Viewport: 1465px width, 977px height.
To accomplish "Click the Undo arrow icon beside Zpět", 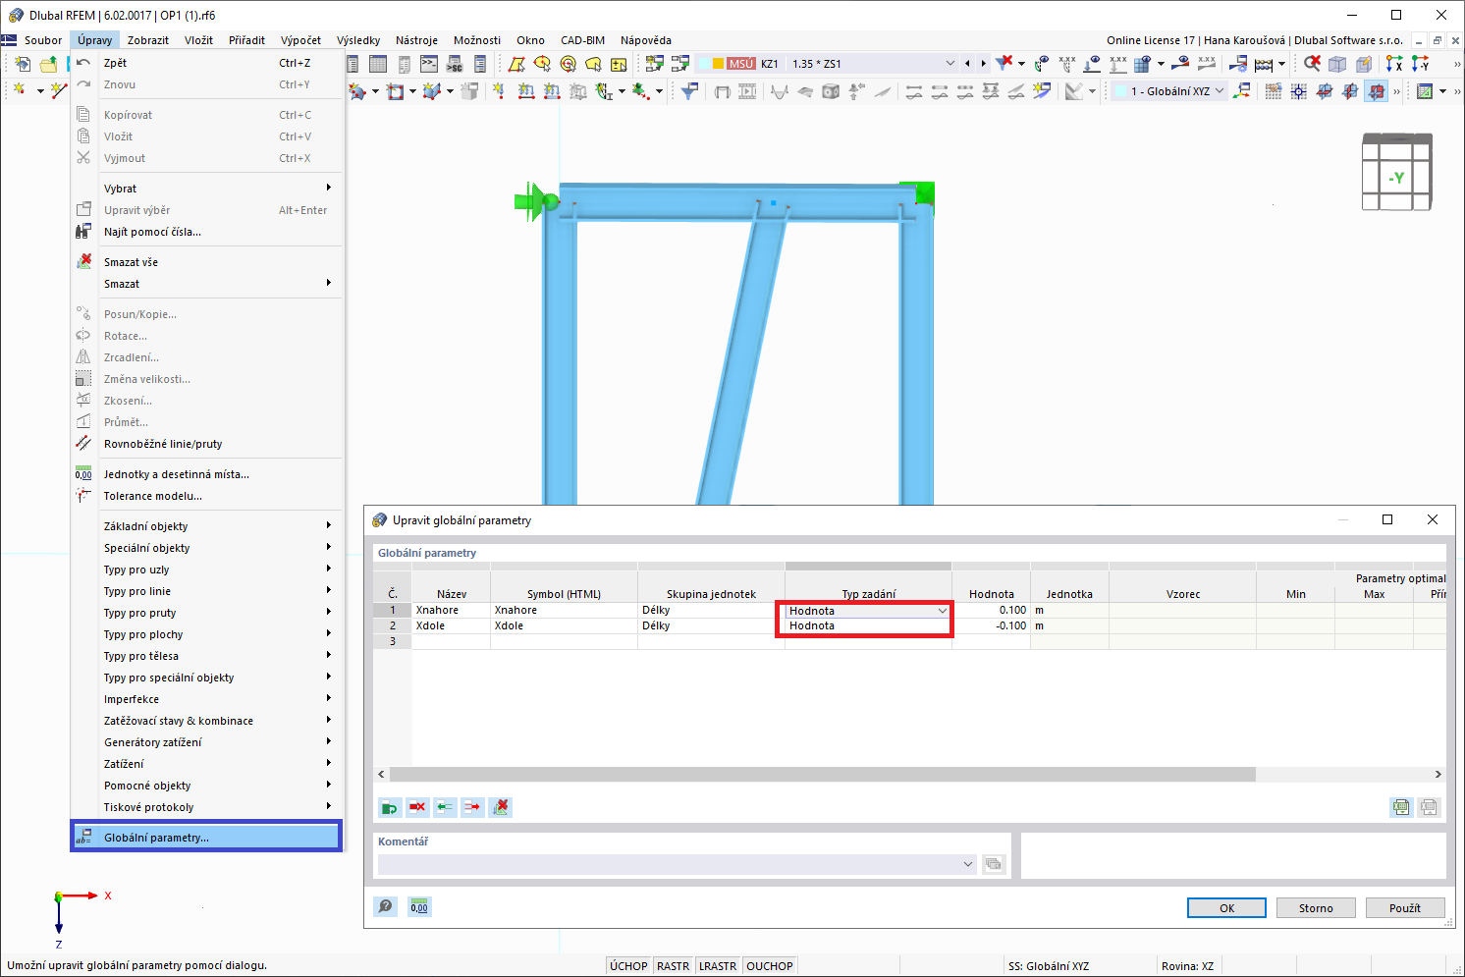I will [x=84, y=63].
